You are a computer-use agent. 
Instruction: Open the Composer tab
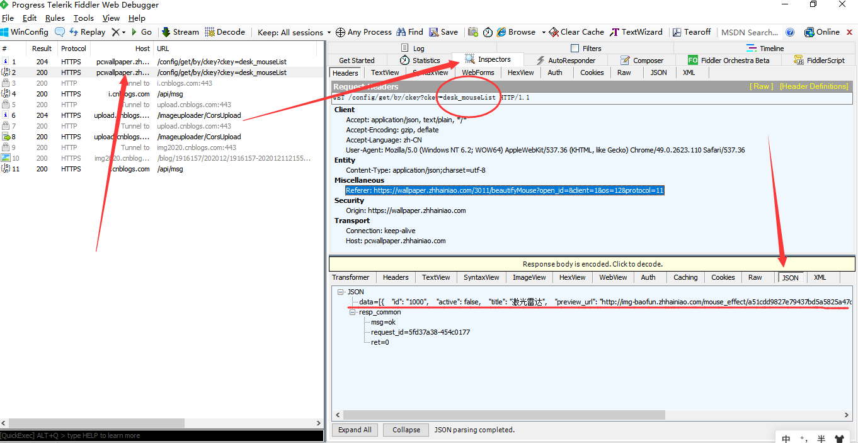[642, 60]
